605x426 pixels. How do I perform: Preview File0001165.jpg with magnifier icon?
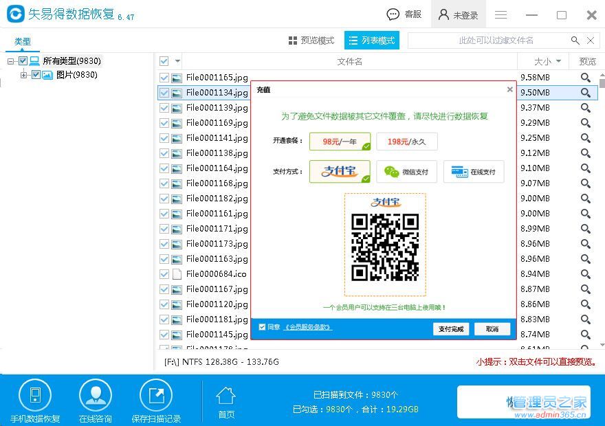pyautogui.click(x=585, y=78)
